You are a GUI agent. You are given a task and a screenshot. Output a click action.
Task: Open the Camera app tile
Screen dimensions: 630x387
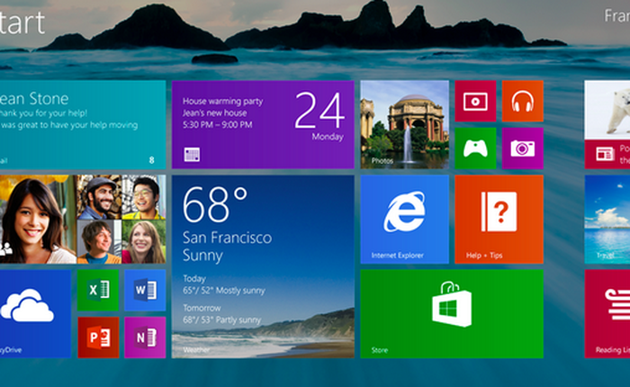click(x=523, y=148)
